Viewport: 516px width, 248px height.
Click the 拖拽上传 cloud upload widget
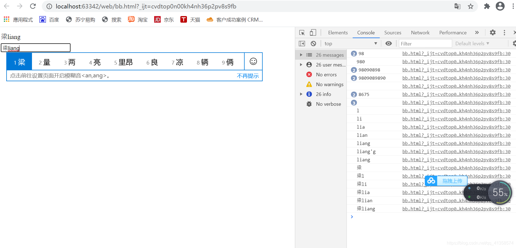[x=446, y=181]
